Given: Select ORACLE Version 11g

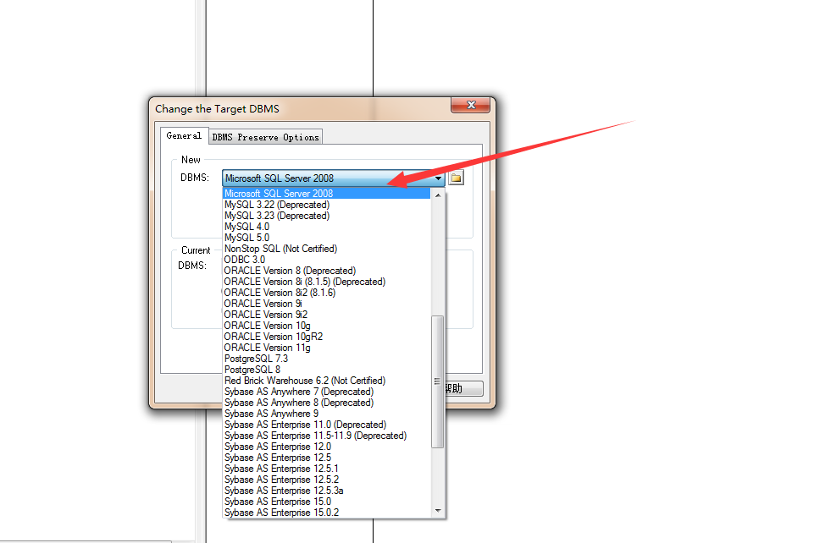Looking at the screenshot, I should pos(327,347).
